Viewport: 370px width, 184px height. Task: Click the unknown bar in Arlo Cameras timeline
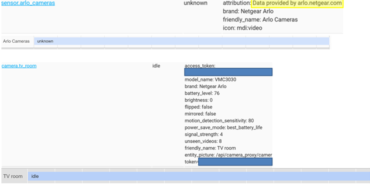point(181,41)
